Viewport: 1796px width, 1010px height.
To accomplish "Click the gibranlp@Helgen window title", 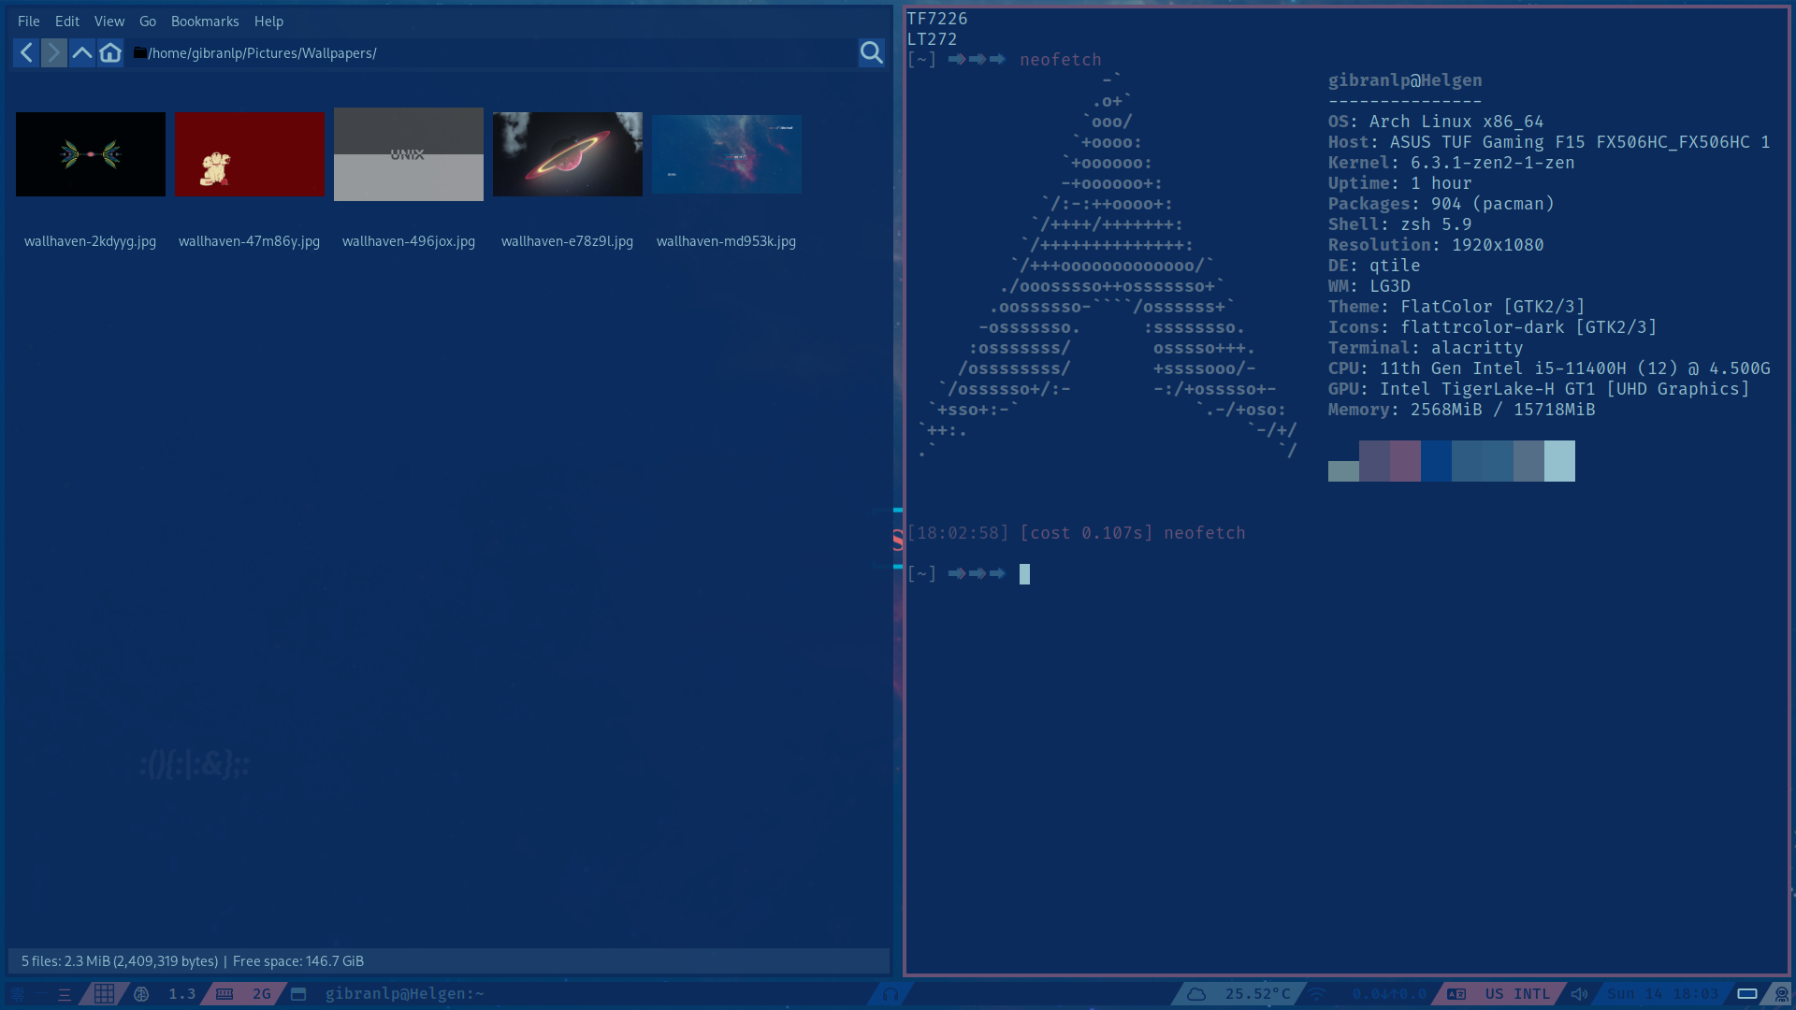I will [404, 994].
